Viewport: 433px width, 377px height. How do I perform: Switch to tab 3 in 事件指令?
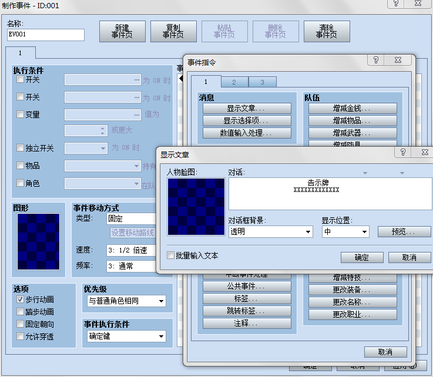263,82
